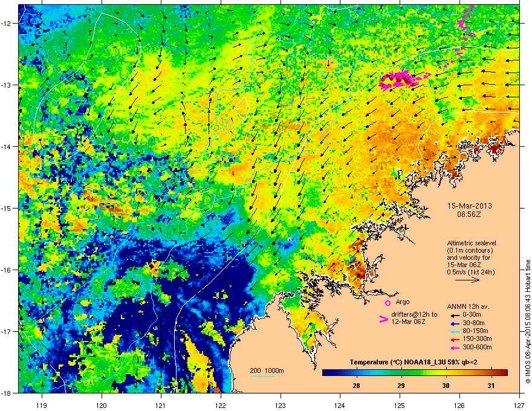Click longitude axis label 126
The height and width of the screenshot is (411, 532).
click(459, 405)
